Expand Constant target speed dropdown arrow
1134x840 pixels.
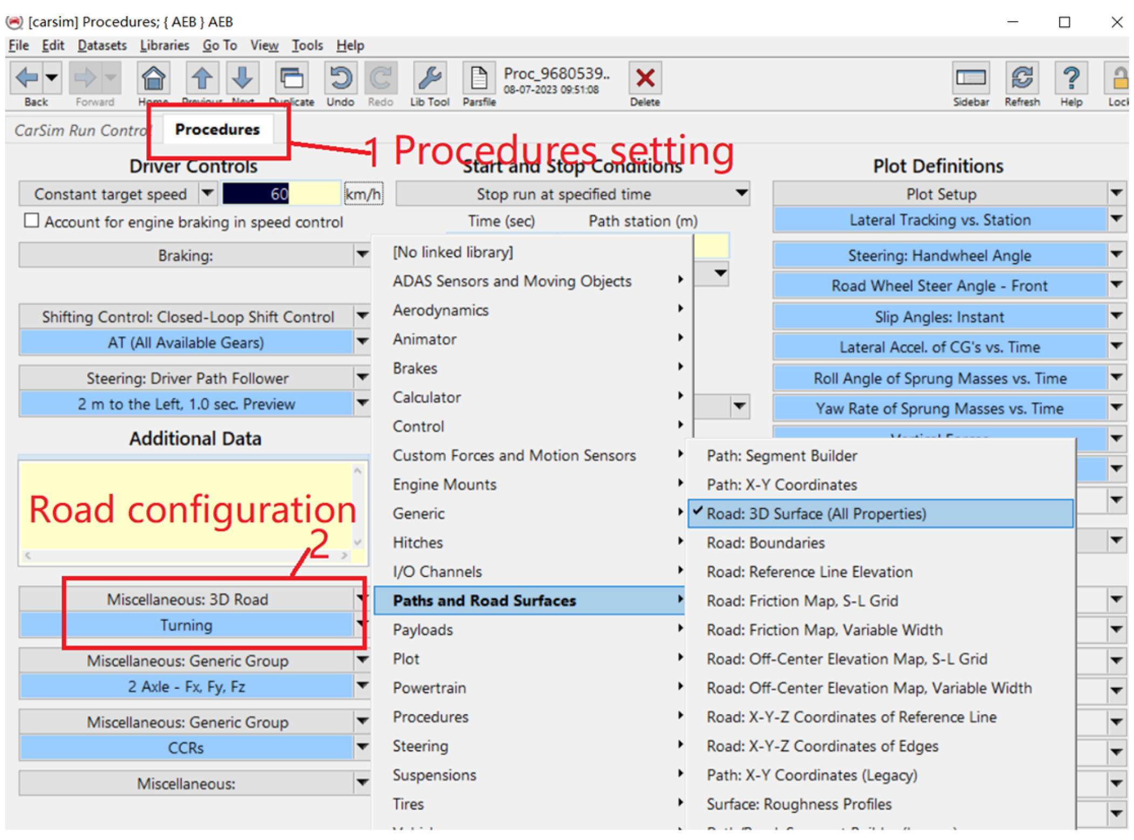click(x=208, y=193)
